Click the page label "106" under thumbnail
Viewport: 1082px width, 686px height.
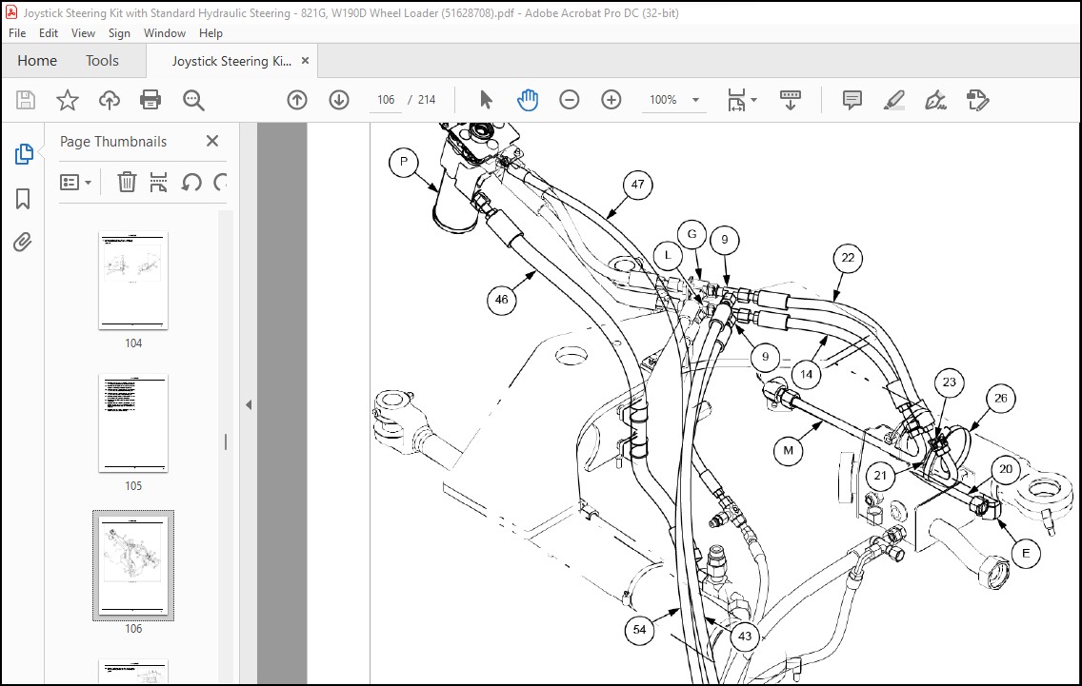[133, 629]
